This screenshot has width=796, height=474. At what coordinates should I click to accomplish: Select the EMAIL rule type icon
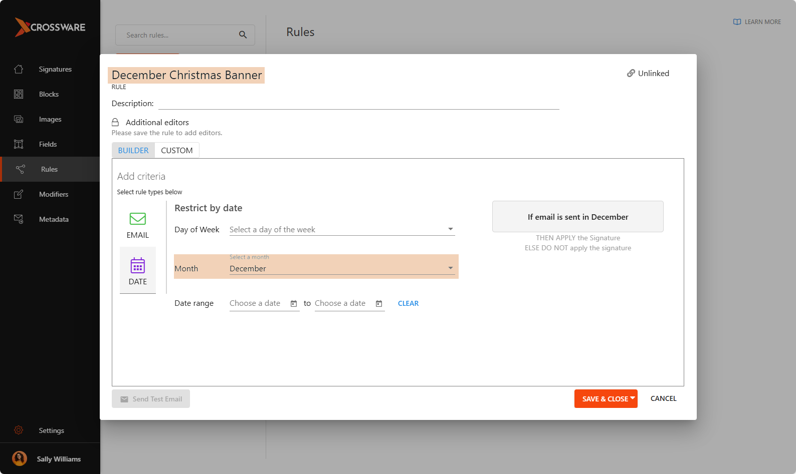137,219
